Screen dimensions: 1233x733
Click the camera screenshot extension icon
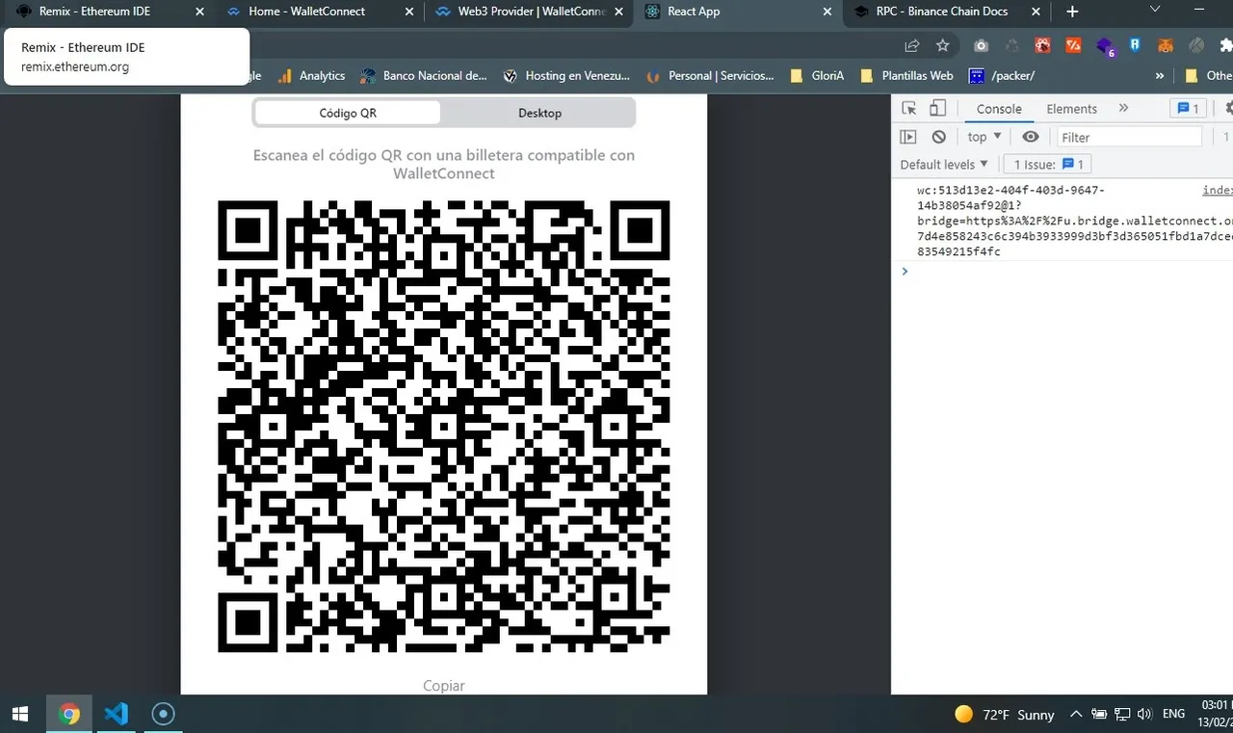pyautogui.click(x=981, y=45)
